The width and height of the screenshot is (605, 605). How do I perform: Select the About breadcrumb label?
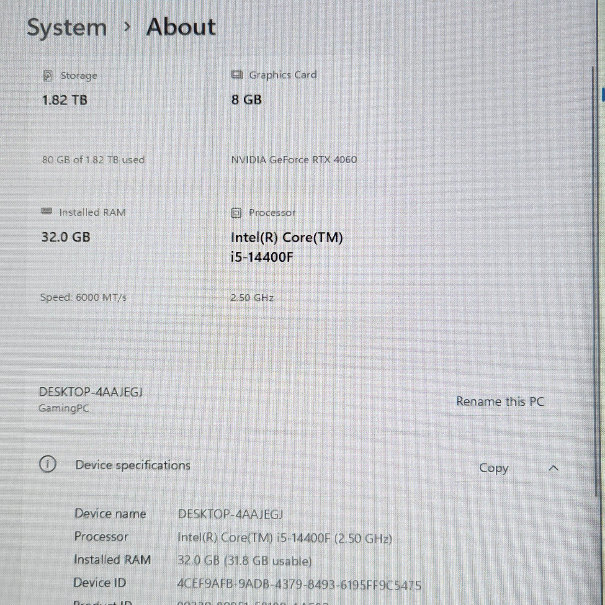click(181, 27)
